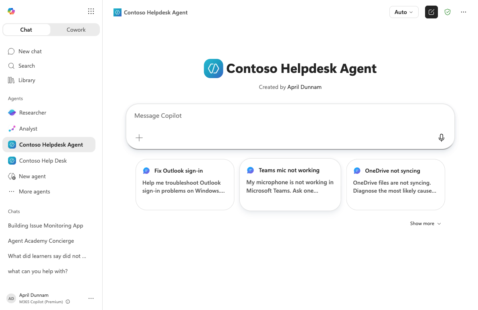Screen dimensions: 478x310
Task: Click the large Contoso Helpdesk Agent logo
Action: 213,68
